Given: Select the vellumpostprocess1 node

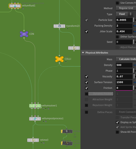Looking at the screenshot, I should tap(35, 118).
